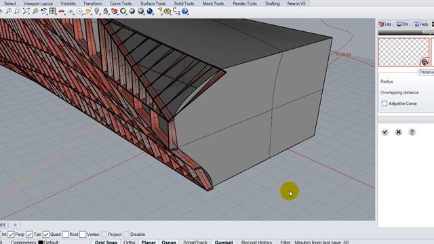Click the Zoom selected icon
The width and height of the screenshot is (434, 244).
pos(35,12)
